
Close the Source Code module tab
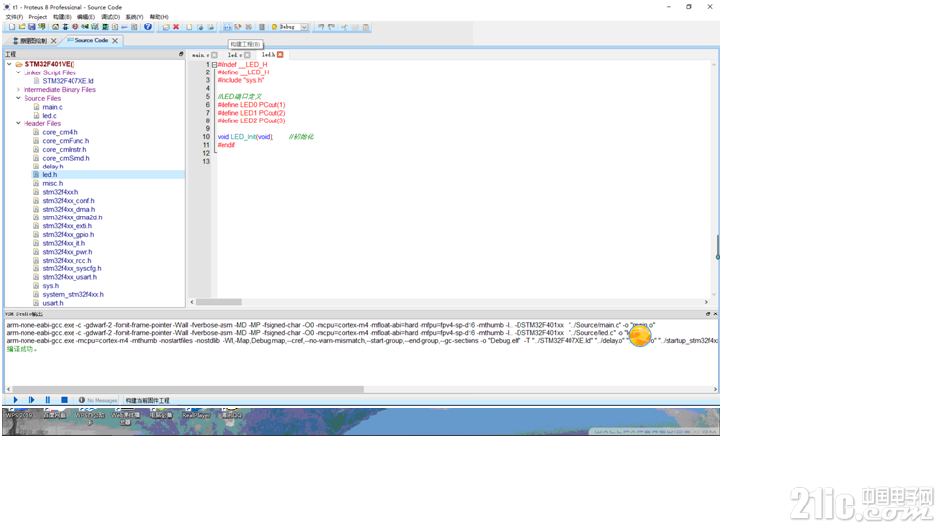115,41
